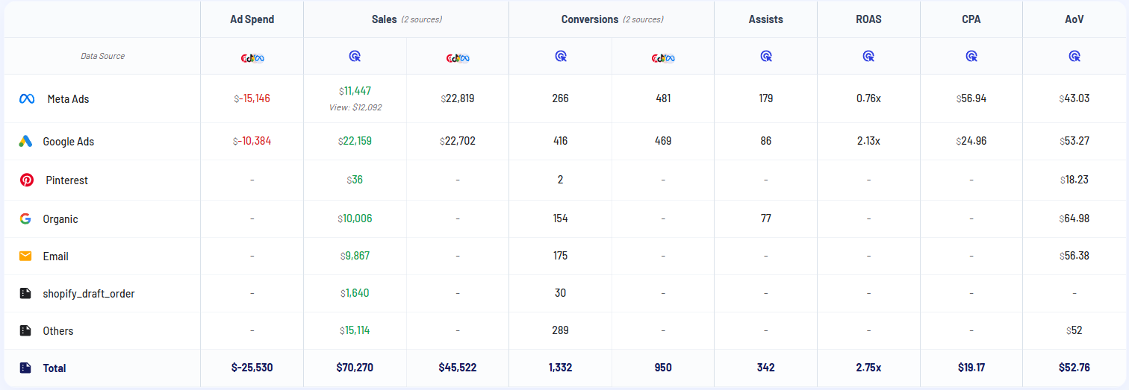Click the ROAS column data source icon
The height and width of the screenshot is (390, 1129).
[868, 56]
